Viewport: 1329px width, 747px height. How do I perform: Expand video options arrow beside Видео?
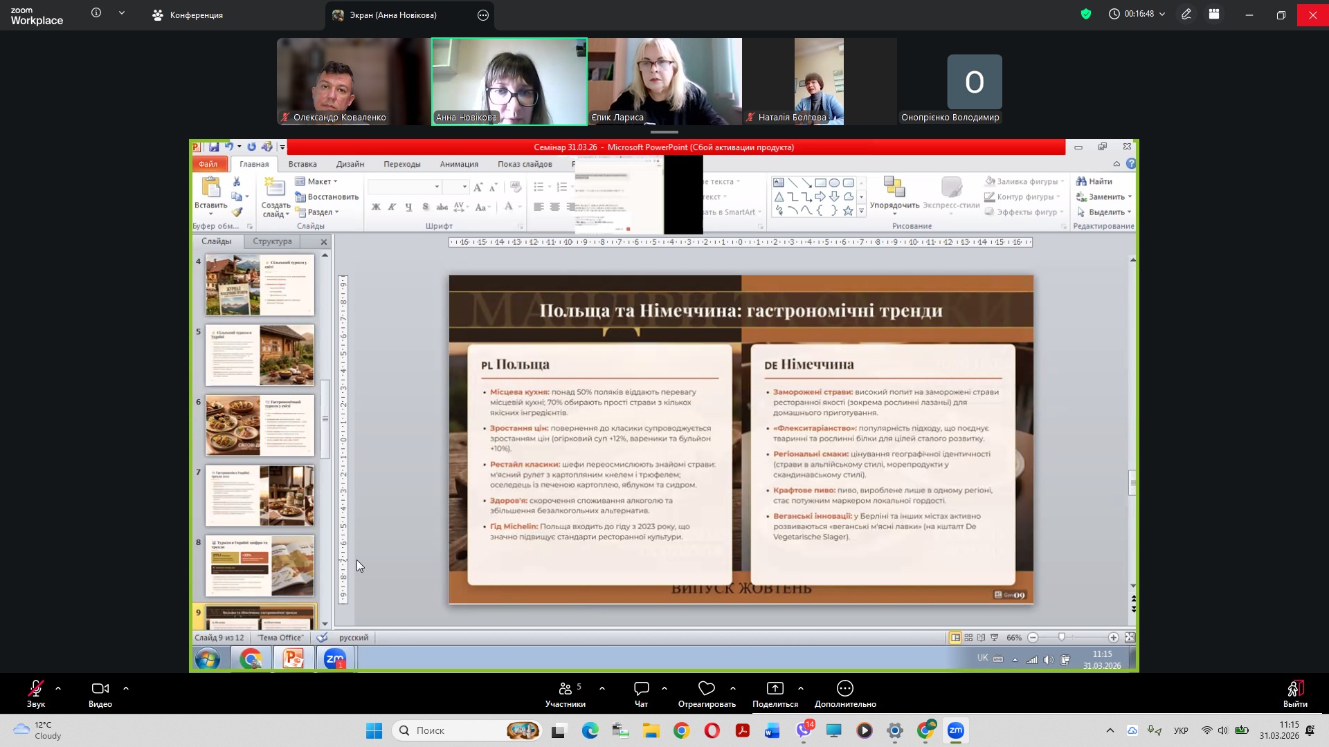click(126, 688)
